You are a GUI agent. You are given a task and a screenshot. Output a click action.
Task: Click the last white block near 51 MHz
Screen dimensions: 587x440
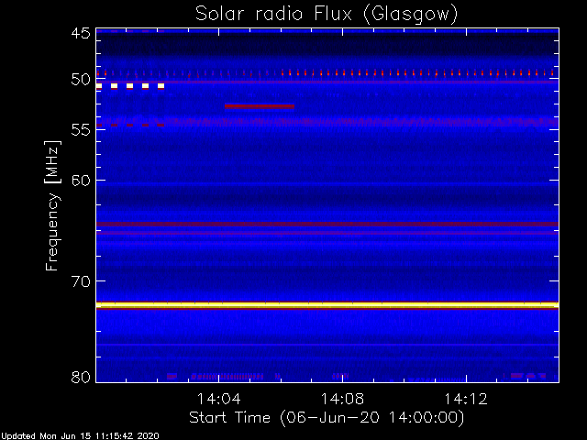click(161, 86)
